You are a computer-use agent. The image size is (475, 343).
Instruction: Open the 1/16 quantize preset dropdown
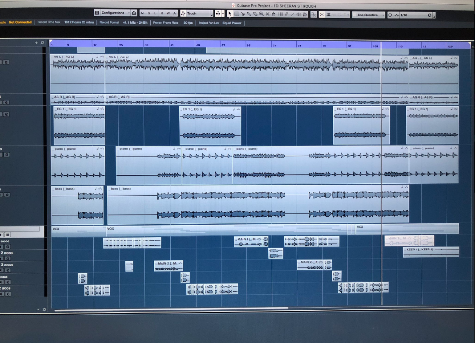coord(413,15)
